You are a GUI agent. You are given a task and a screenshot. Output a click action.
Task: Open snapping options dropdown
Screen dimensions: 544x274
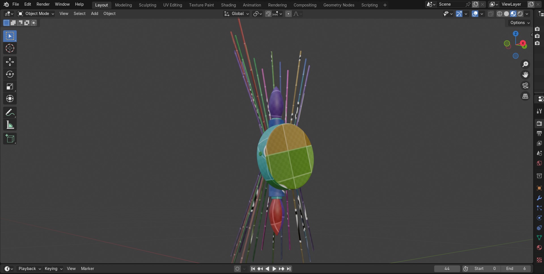tap(278, 14)
